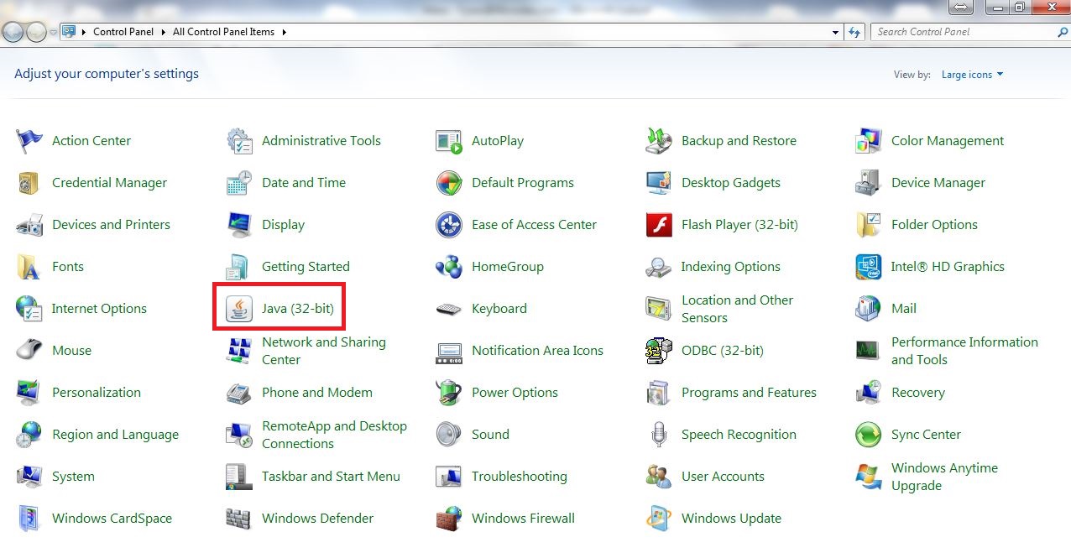The height and width of the screenshot is (553, 1071).
Task: Open Notification Area Icons settings
Action: [537, 351]
